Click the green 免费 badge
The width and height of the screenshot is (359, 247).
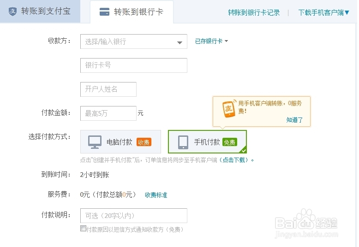pos(229,142)
